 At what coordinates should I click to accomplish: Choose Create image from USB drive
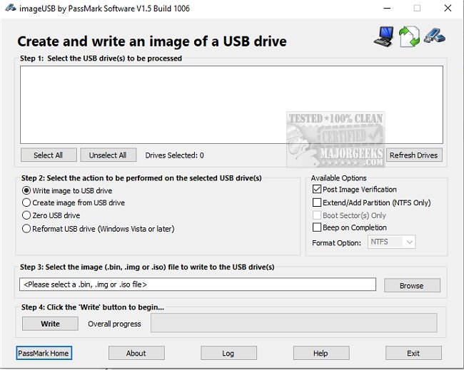27,203
